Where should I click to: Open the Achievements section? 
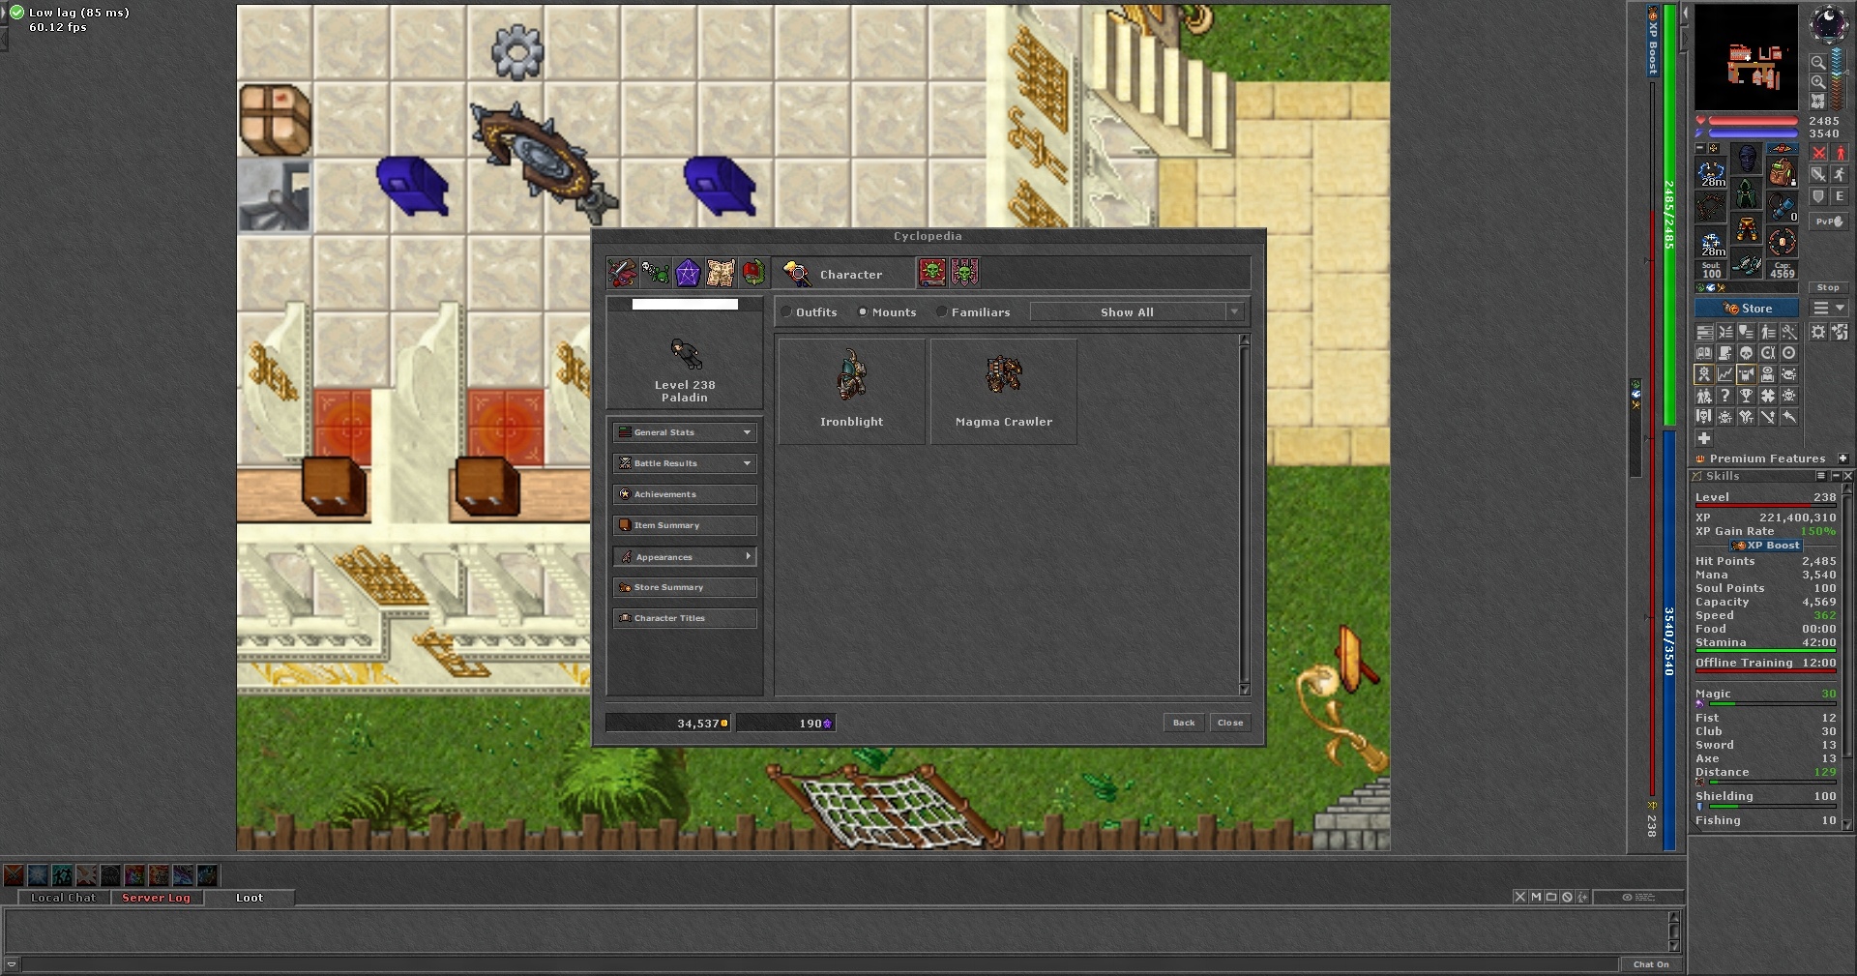tap(685, 494)
